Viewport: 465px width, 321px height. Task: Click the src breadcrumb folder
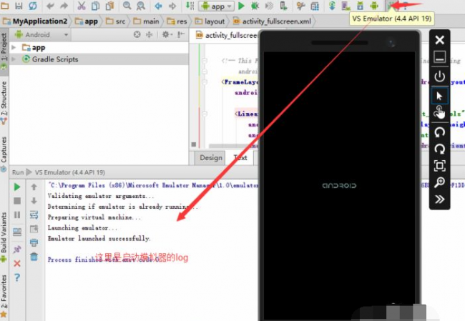116,21
